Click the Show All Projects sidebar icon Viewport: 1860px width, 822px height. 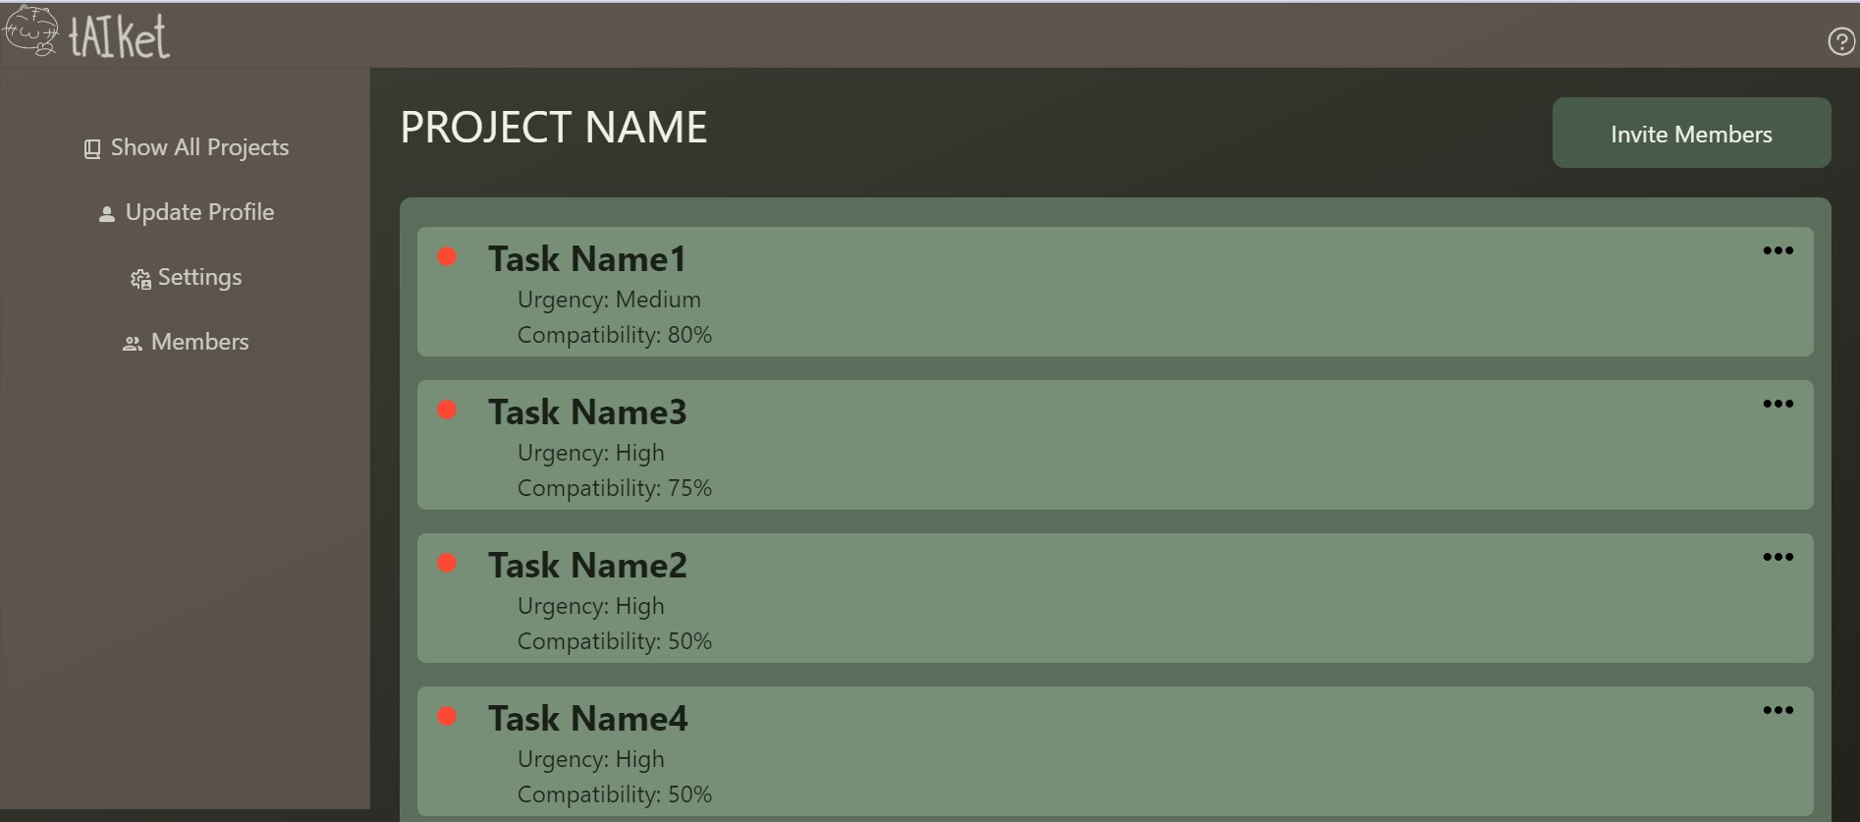[91, 147]
